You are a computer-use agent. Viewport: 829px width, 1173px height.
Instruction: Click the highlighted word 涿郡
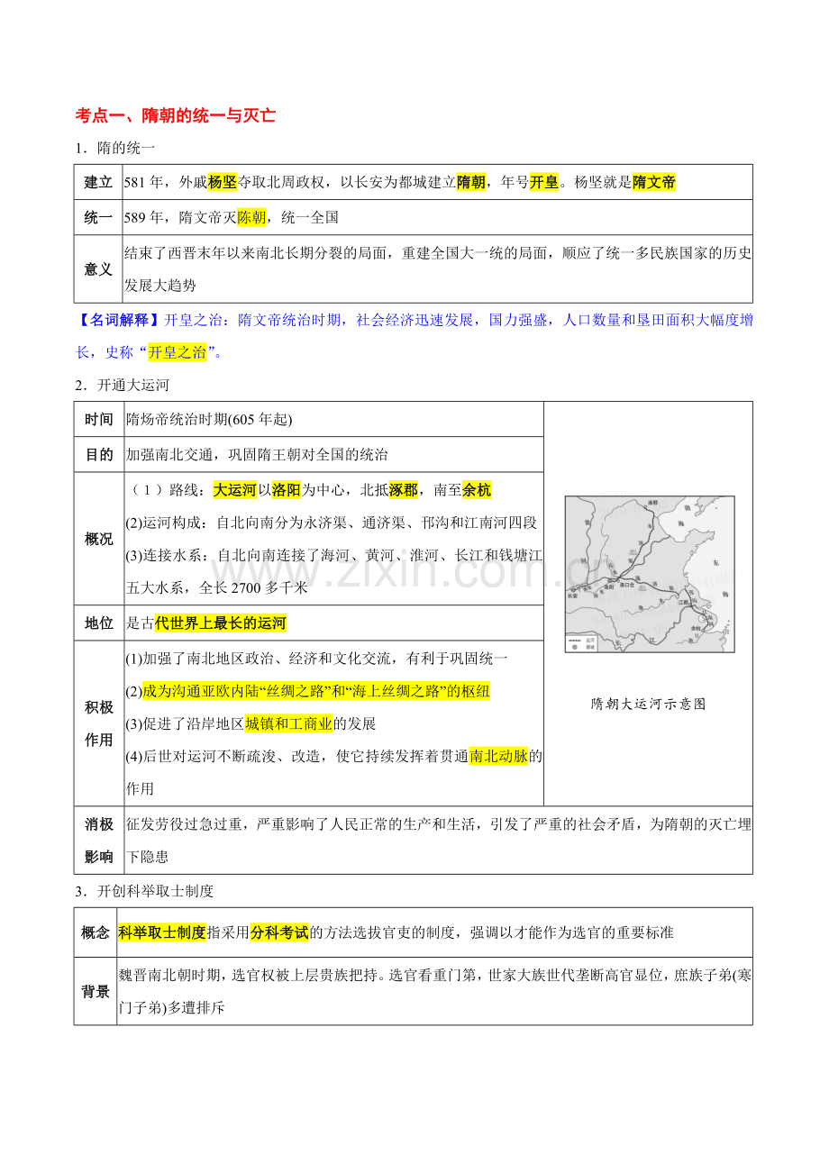[x=404, y=490]
